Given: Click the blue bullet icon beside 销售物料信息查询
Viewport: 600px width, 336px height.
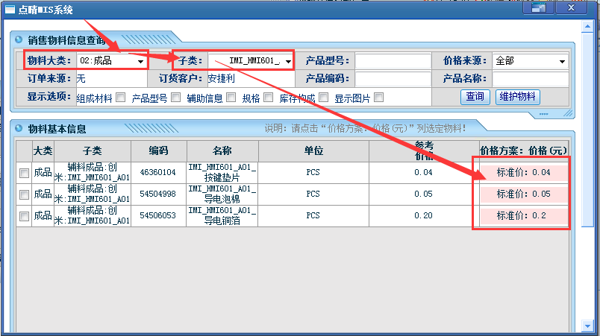Looking at the screenshot, I should (19, 39).
